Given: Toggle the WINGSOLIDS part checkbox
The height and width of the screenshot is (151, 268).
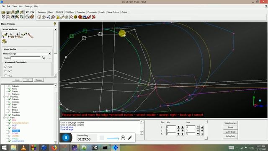Looking at the screenshot, I should point(10,141).
